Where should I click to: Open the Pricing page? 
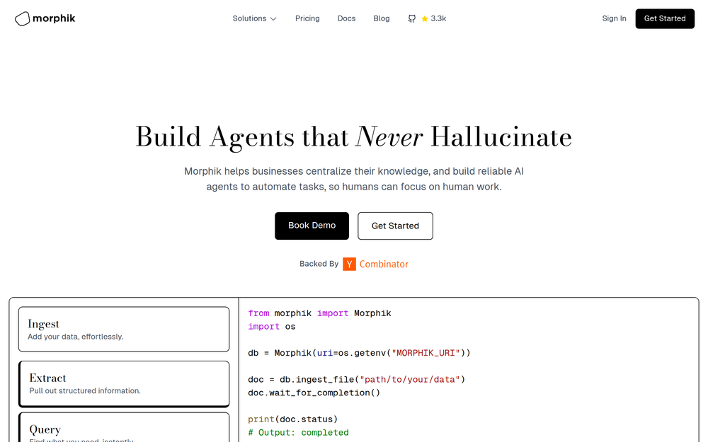click(307, 18)
